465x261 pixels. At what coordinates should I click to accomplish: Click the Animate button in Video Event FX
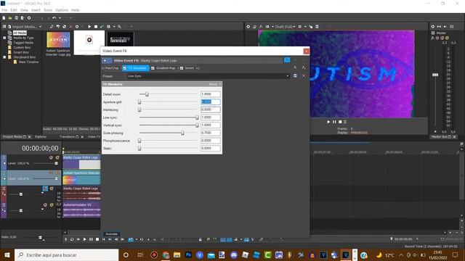tap(112, 234)
